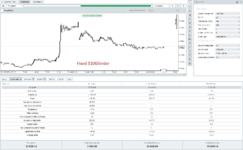Select the Max balance drawdown row
The height and width of the screenshot is (150, 243).
click(122, 102)
